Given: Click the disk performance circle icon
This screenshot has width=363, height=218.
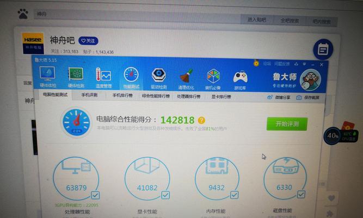Looking at the screenshot, I should (x=285, y=178).
